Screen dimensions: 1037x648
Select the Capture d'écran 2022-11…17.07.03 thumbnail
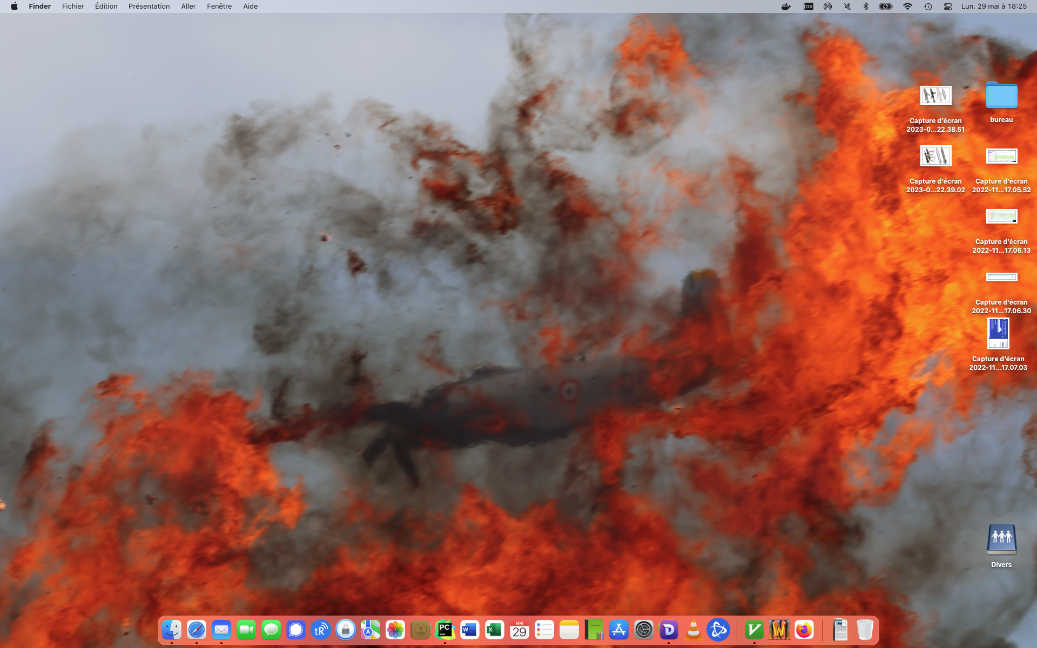(998, 334)
